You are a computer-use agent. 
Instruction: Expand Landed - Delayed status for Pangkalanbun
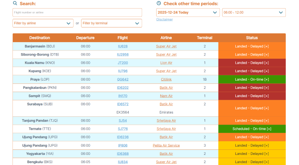point(252,88)
